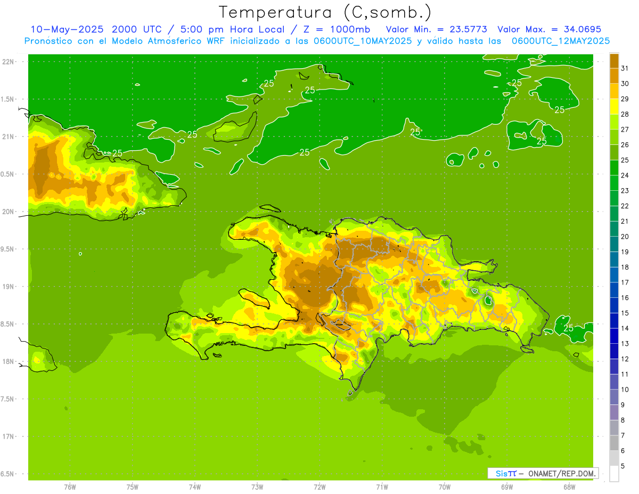Click the 69W longitude axis label
Viewport: 639px width, 494px height.
(x=507, y=487)
